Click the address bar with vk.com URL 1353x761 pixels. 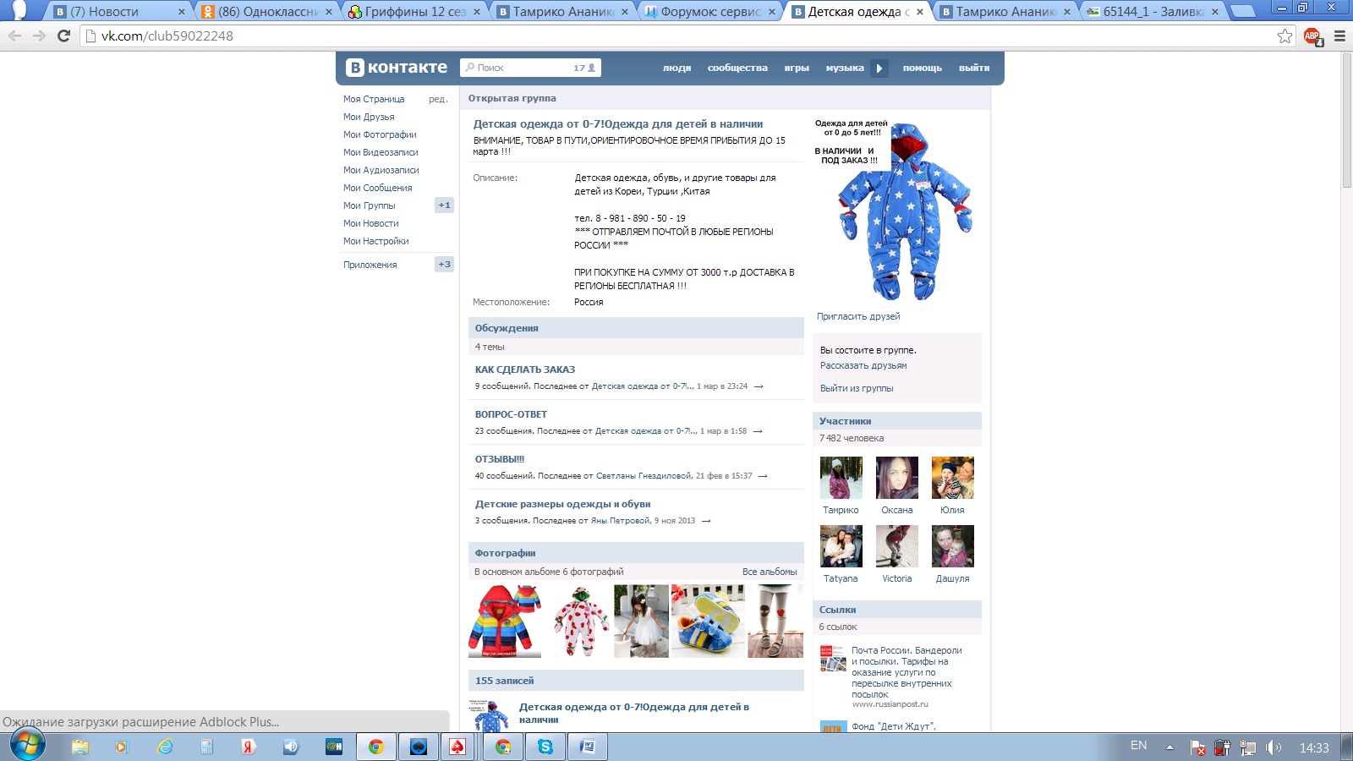tap(676, 36)
